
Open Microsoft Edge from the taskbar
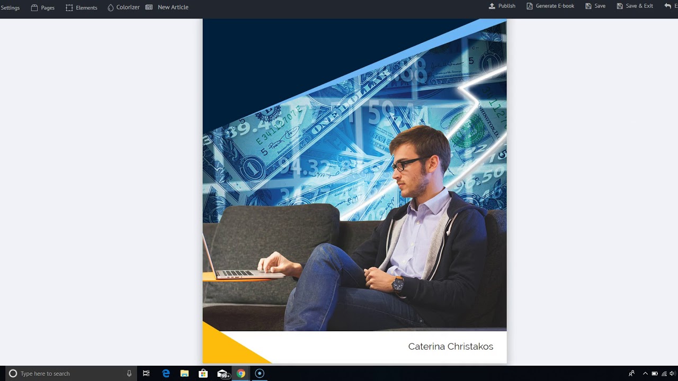coord(166,374)
